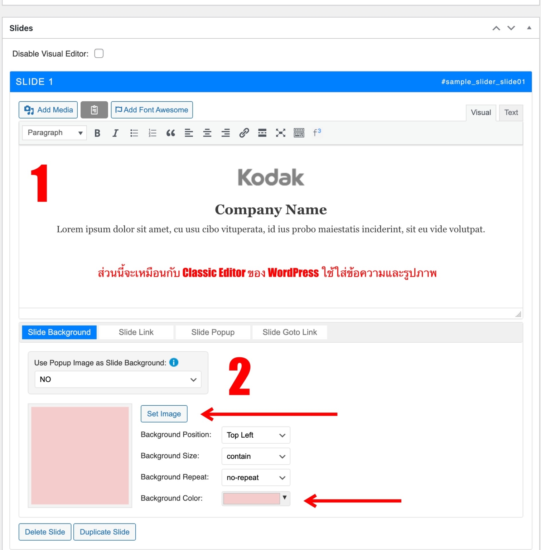Click the Add Font Awesome button
The height and width of the screenshot is (550, 541).
[152, 110]
